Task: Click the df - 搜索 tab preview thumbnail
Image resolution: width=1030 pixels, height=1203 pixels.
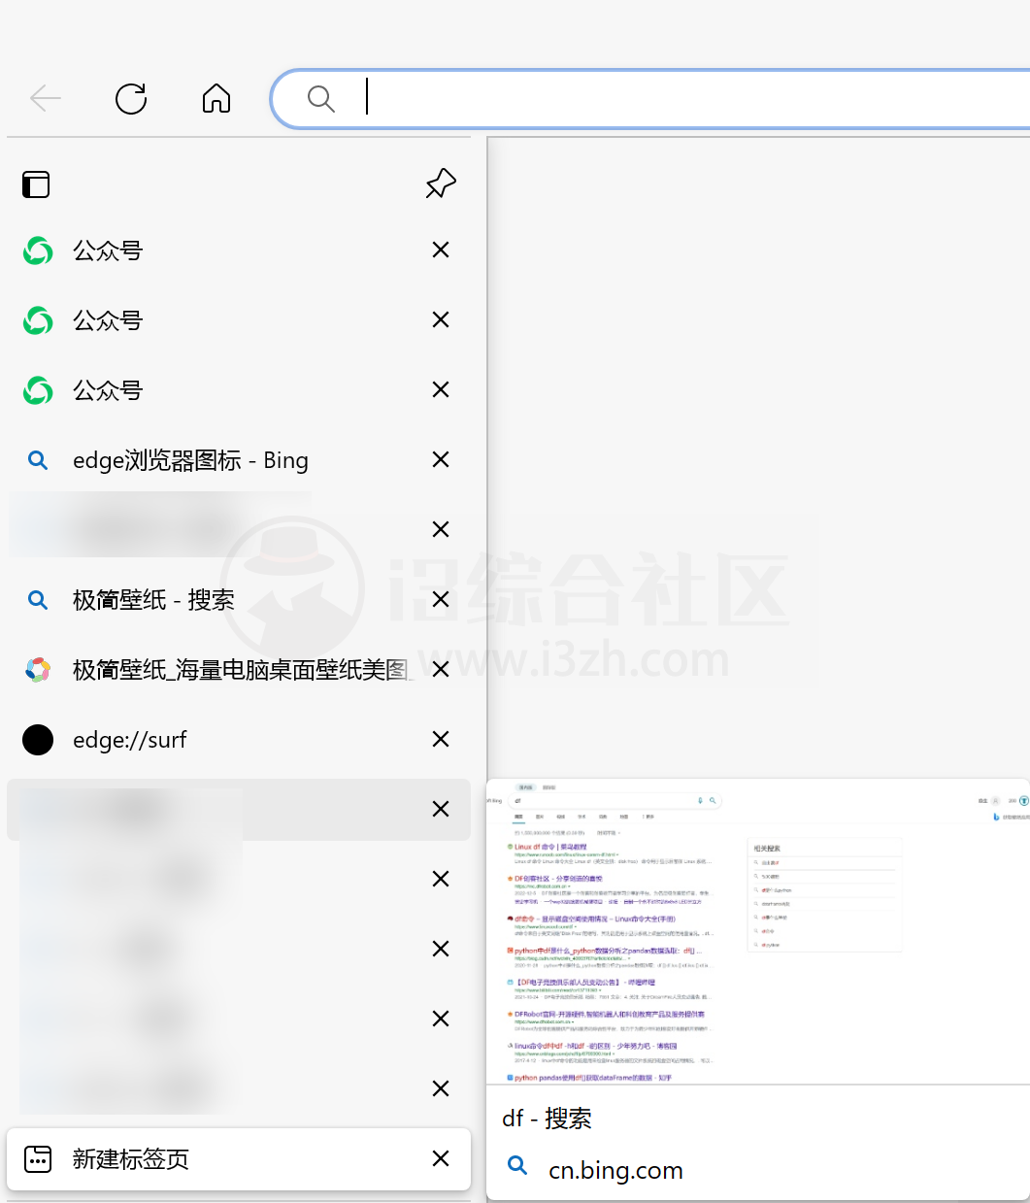Action: coord(758,931)
